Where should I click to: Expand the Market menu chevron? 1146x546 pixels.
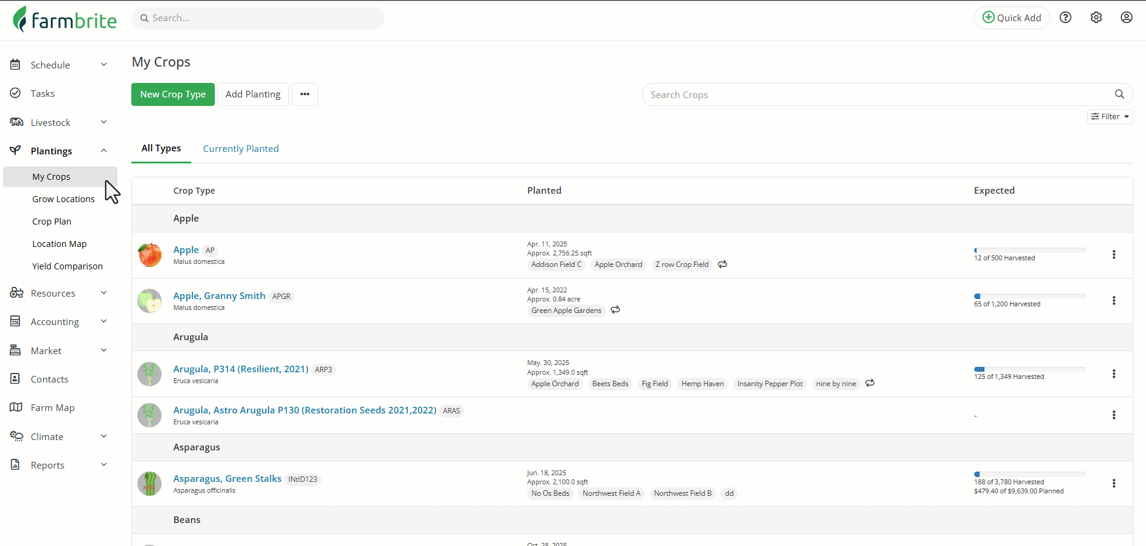[104, 350]
